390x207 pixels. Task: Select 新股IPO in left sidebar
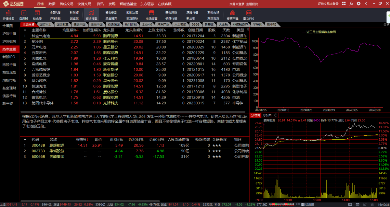(9, 57)
